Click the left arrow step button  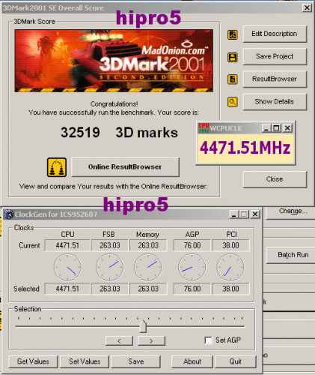(119, 341)
